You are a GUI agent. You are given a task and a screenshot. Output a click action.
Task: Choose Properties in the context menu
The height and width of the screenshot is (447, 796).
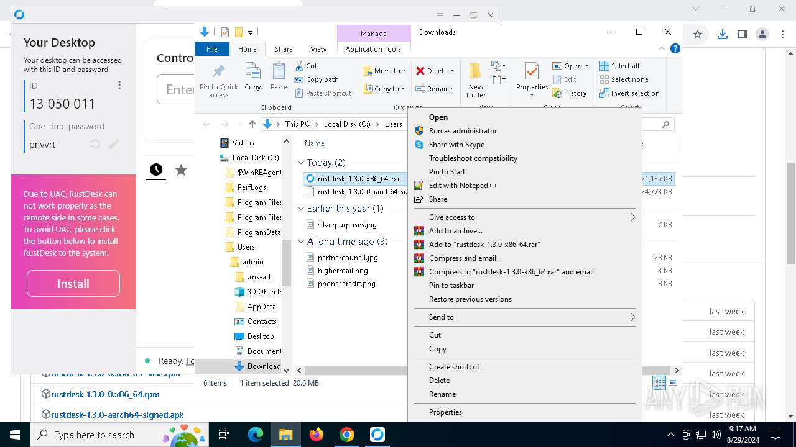(524, 412)
